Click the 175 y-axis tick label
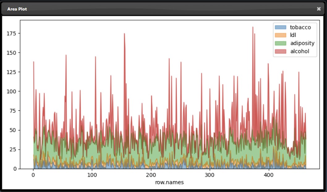Viewport: 327px width, 192px height. (x=12, y=33)
